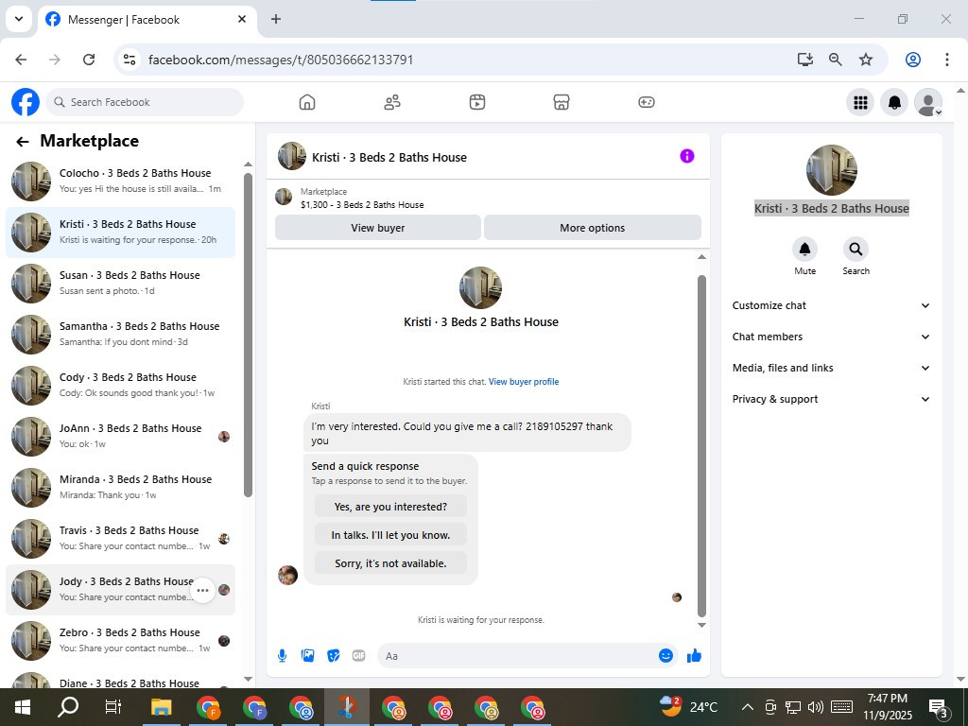Click the browser address bar URL
Image resolution: width=968 pixels, height=726 pixels.
click(x=281, y=60)
